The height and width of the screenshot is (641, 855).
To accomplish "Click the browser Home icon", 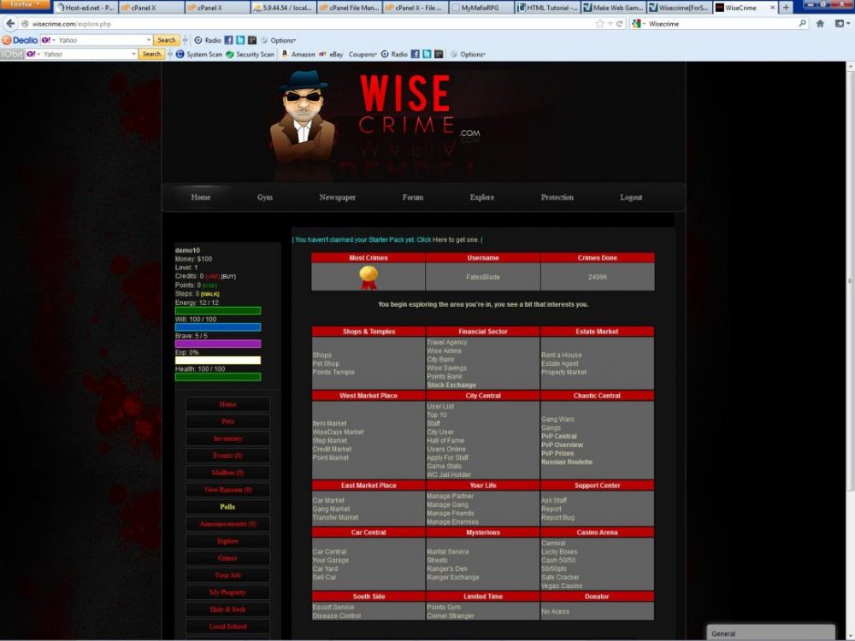I will click(x=820, y=24).
